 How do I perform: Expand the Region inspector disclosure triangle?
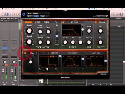coord(2,18)
